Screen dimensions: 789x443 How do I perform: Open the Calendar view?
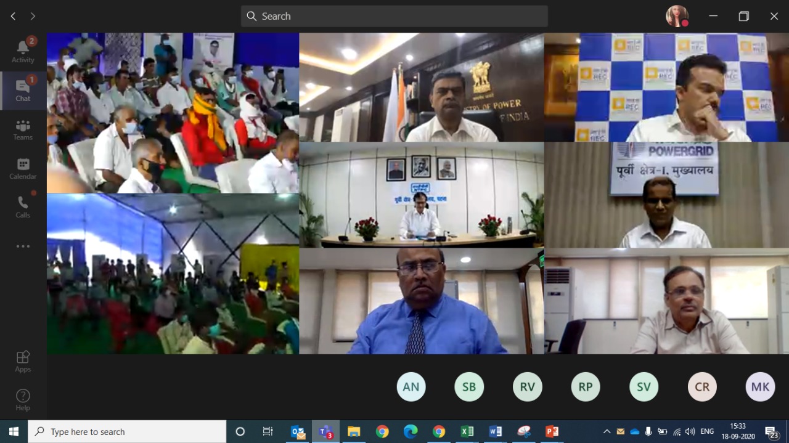tap(23, 168)
